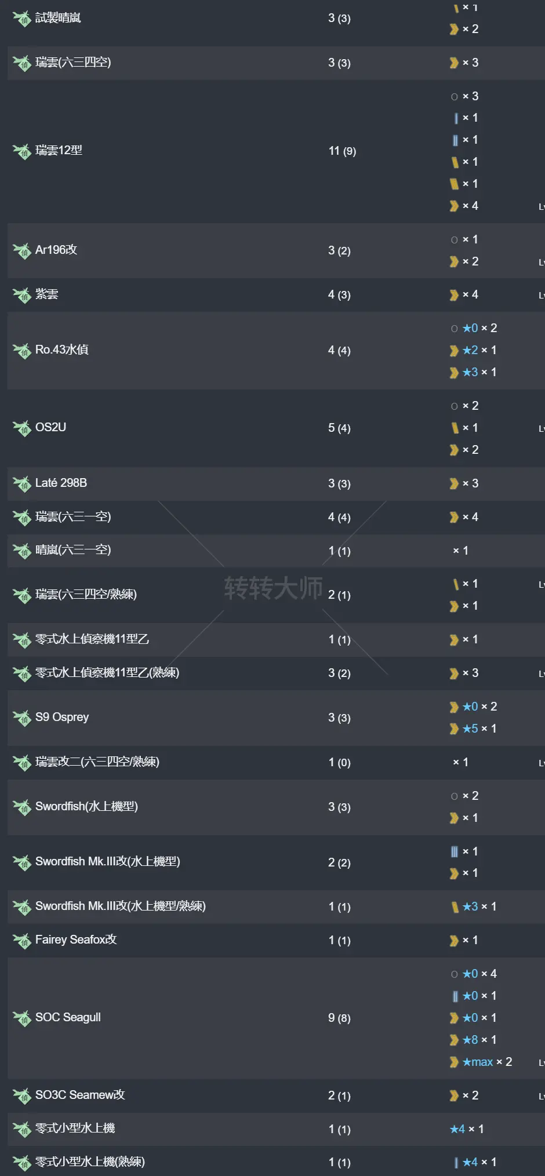Viewport: 545px width, 1176px height.
Task: Click the OS2U seaplane icon
Action: [22, 428]
